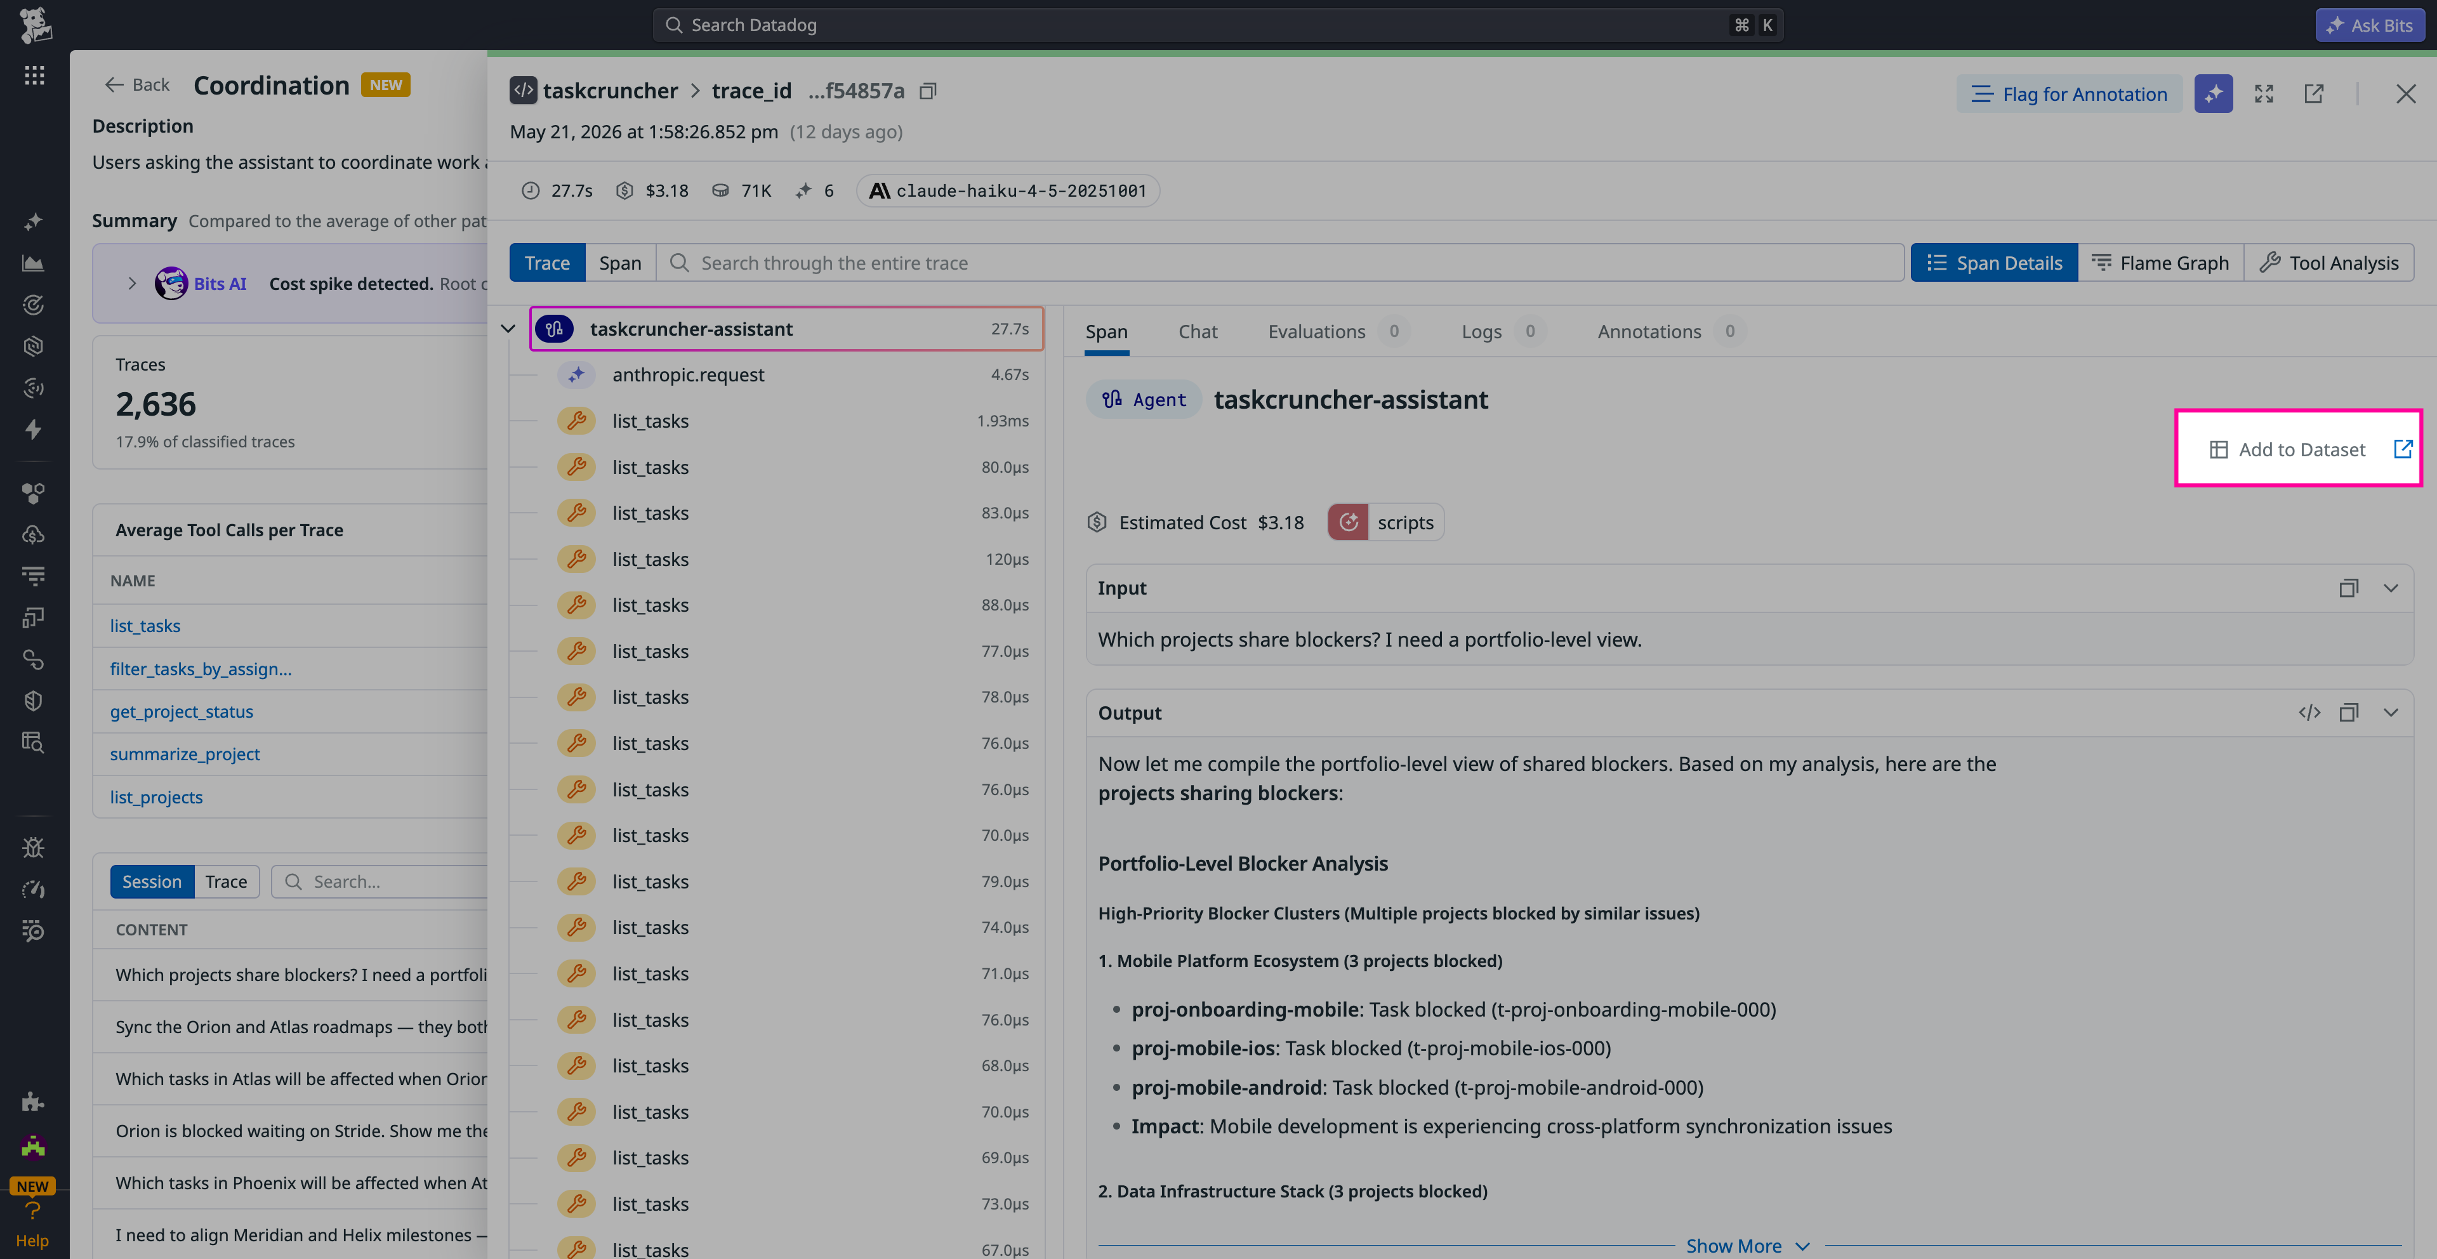Open the Help icon in sidebar
2437x1259 pixels.
32,1223
